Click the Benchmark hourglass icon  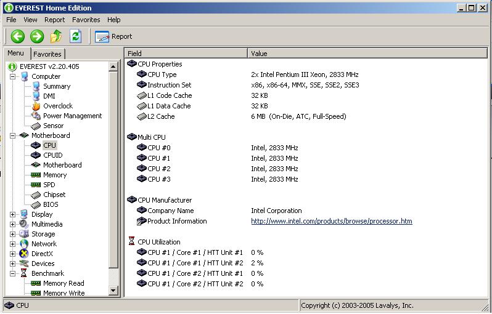pyautogui.click(x=24, y=273)
